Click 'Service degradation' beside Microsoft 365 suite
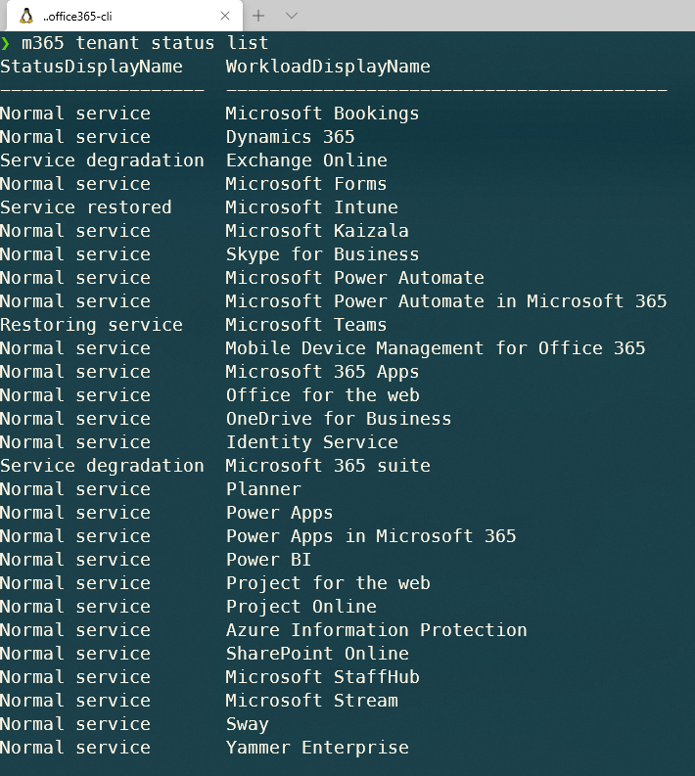 tap(102, 466)
